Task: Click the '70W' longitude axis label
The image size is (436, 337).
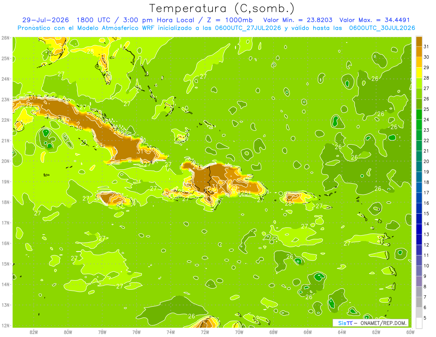Action: click(239, 332)
